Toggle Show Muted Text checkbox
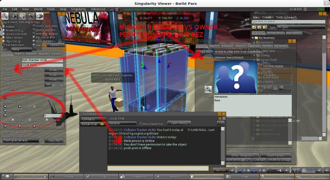 [141, 124]
